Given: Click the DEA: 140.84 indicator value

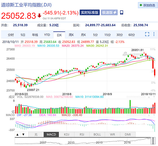Looking at the screenshot, I should (x=48, y=115).
